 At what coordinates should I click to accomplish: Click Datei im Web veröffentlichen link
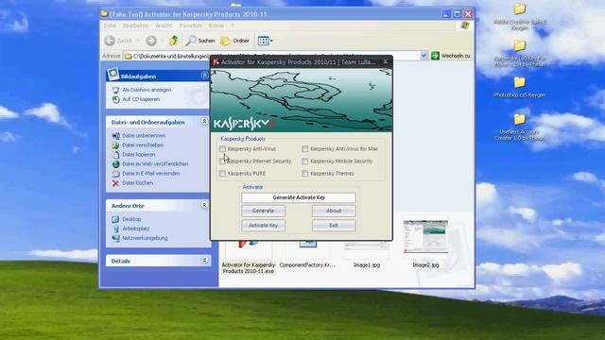[x=155, y=163]
